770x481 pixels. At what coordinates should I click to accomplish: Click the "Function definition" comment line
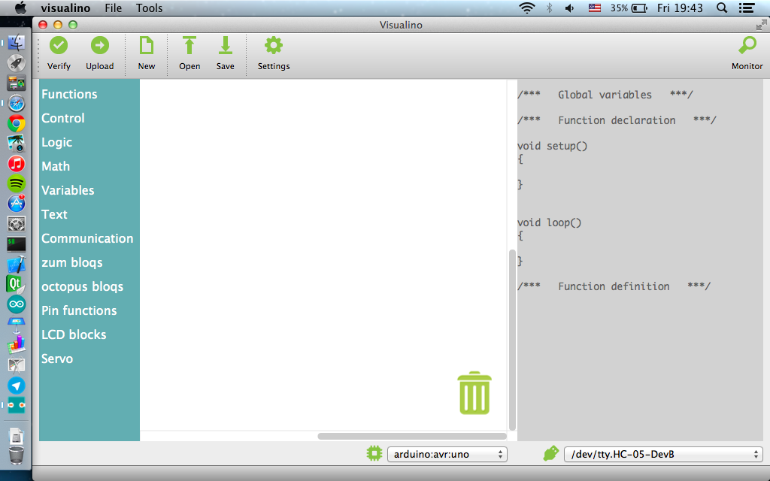614,286
